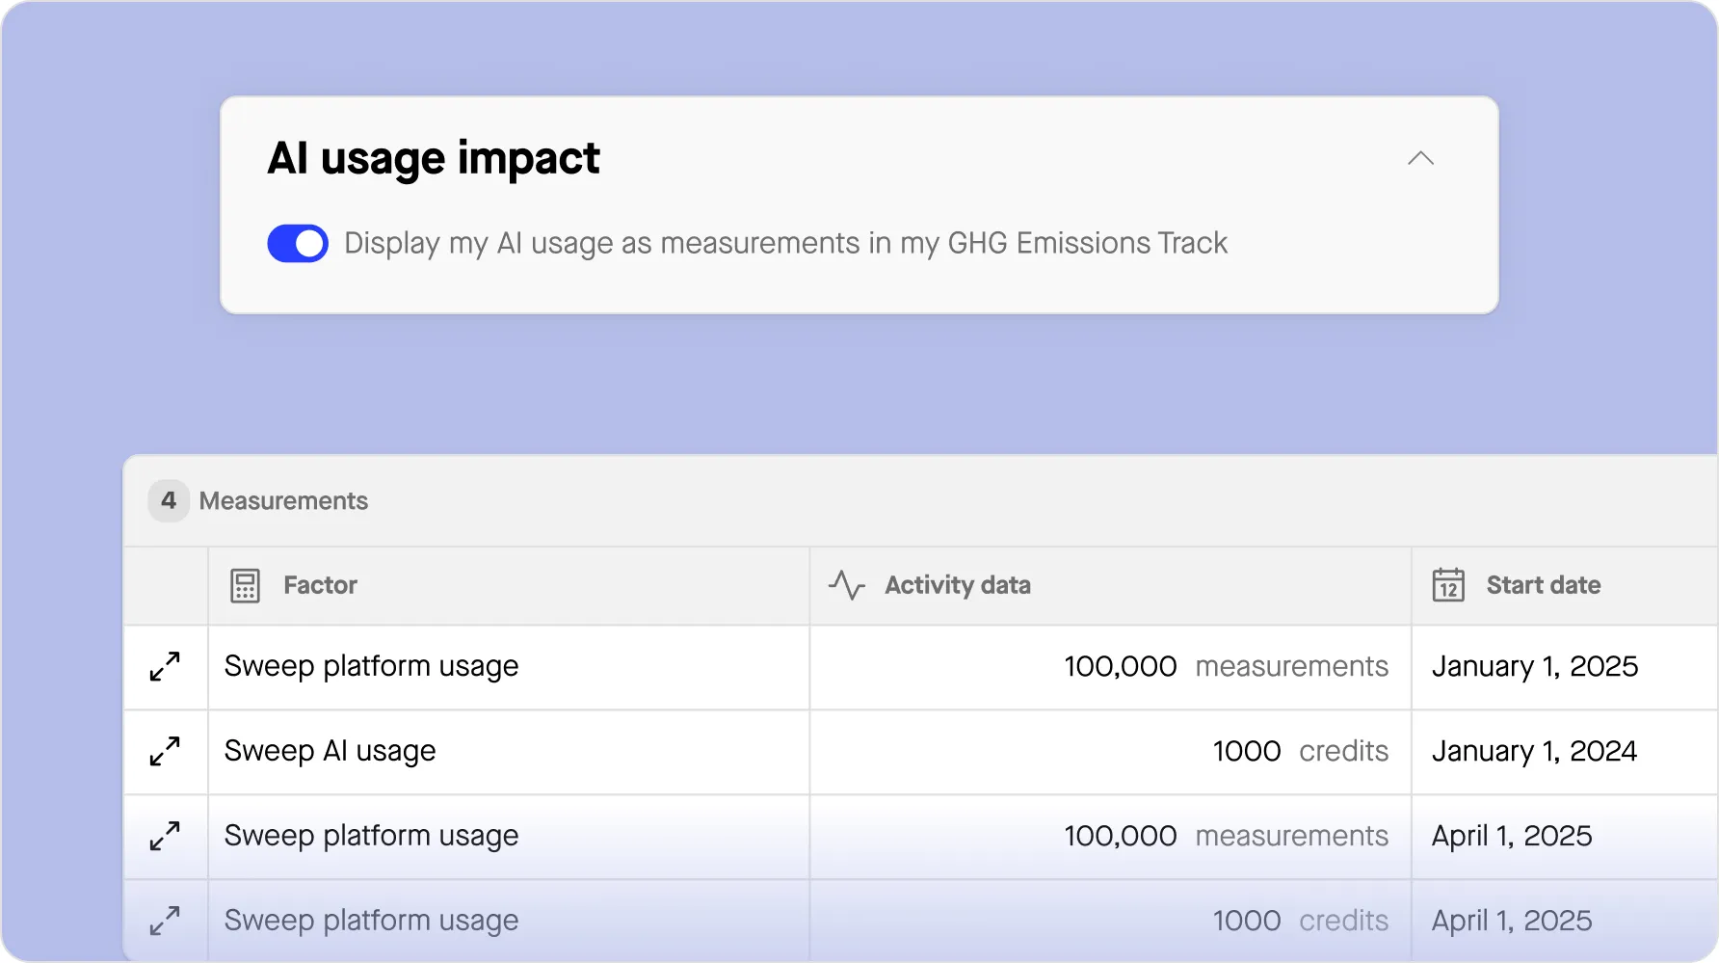Expand the bottom Sweep platform usage measurement
1719x963 pixels.
(x=165, y=921)
